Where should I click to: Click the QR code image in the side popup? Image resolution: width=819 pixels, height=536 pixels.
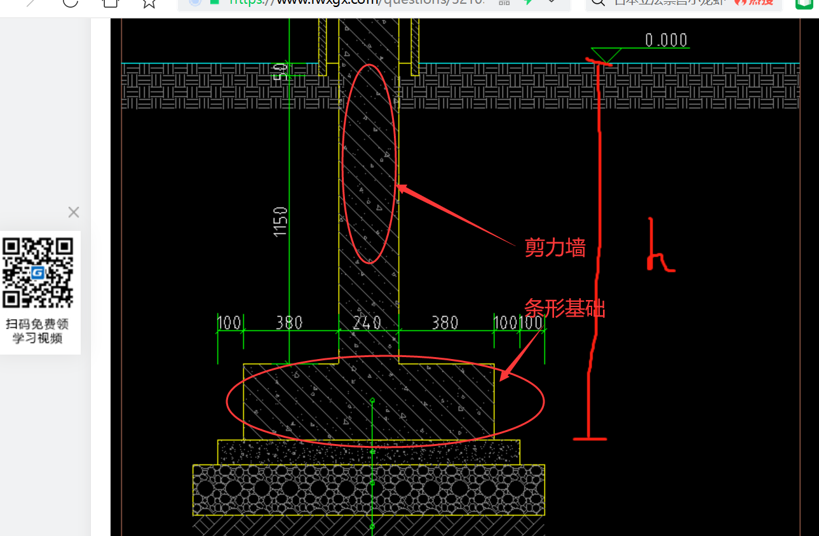pos(39,273)
